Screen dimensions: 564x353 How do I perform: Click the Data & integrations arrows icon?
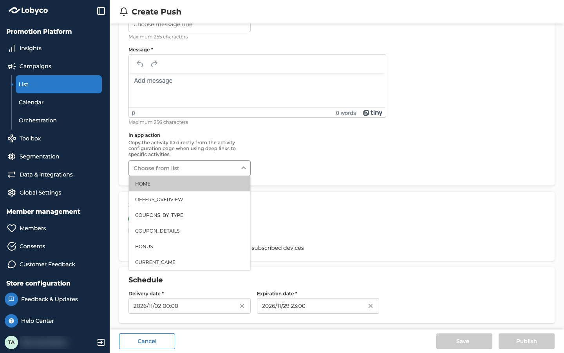pyautogui.click(x=12, y=175)
